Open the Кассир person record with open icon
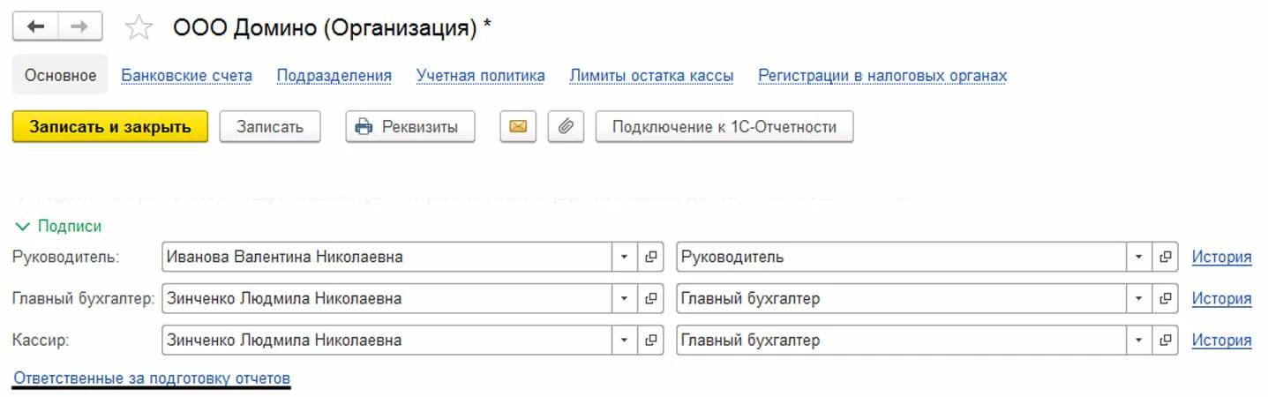The height and width of the screenshot is (397, 1268). tap(651, 341)
